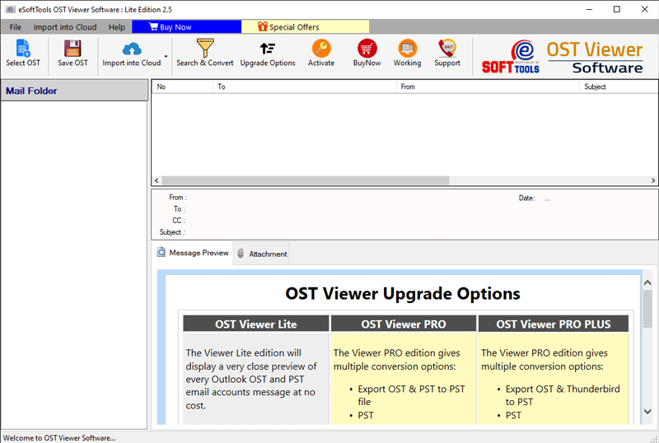
Task: Click the blue Buy Now menu button
Action: (x=187, y=26)
